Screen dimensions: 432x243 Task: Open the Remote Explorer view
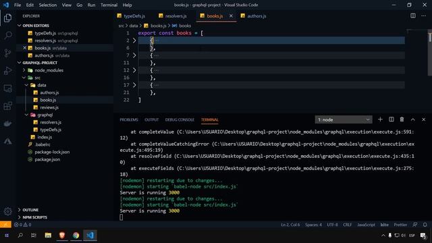(x=7, y=88)
